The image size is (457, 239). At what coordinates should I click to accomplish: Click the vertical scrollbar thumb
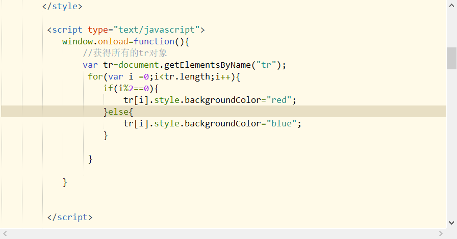click(451, 58)
